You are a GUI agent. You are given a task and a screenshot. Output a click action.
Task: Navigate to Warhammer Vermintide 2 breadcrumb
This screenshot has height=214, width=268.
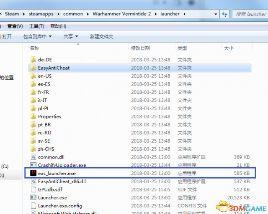tap(122, 14)
